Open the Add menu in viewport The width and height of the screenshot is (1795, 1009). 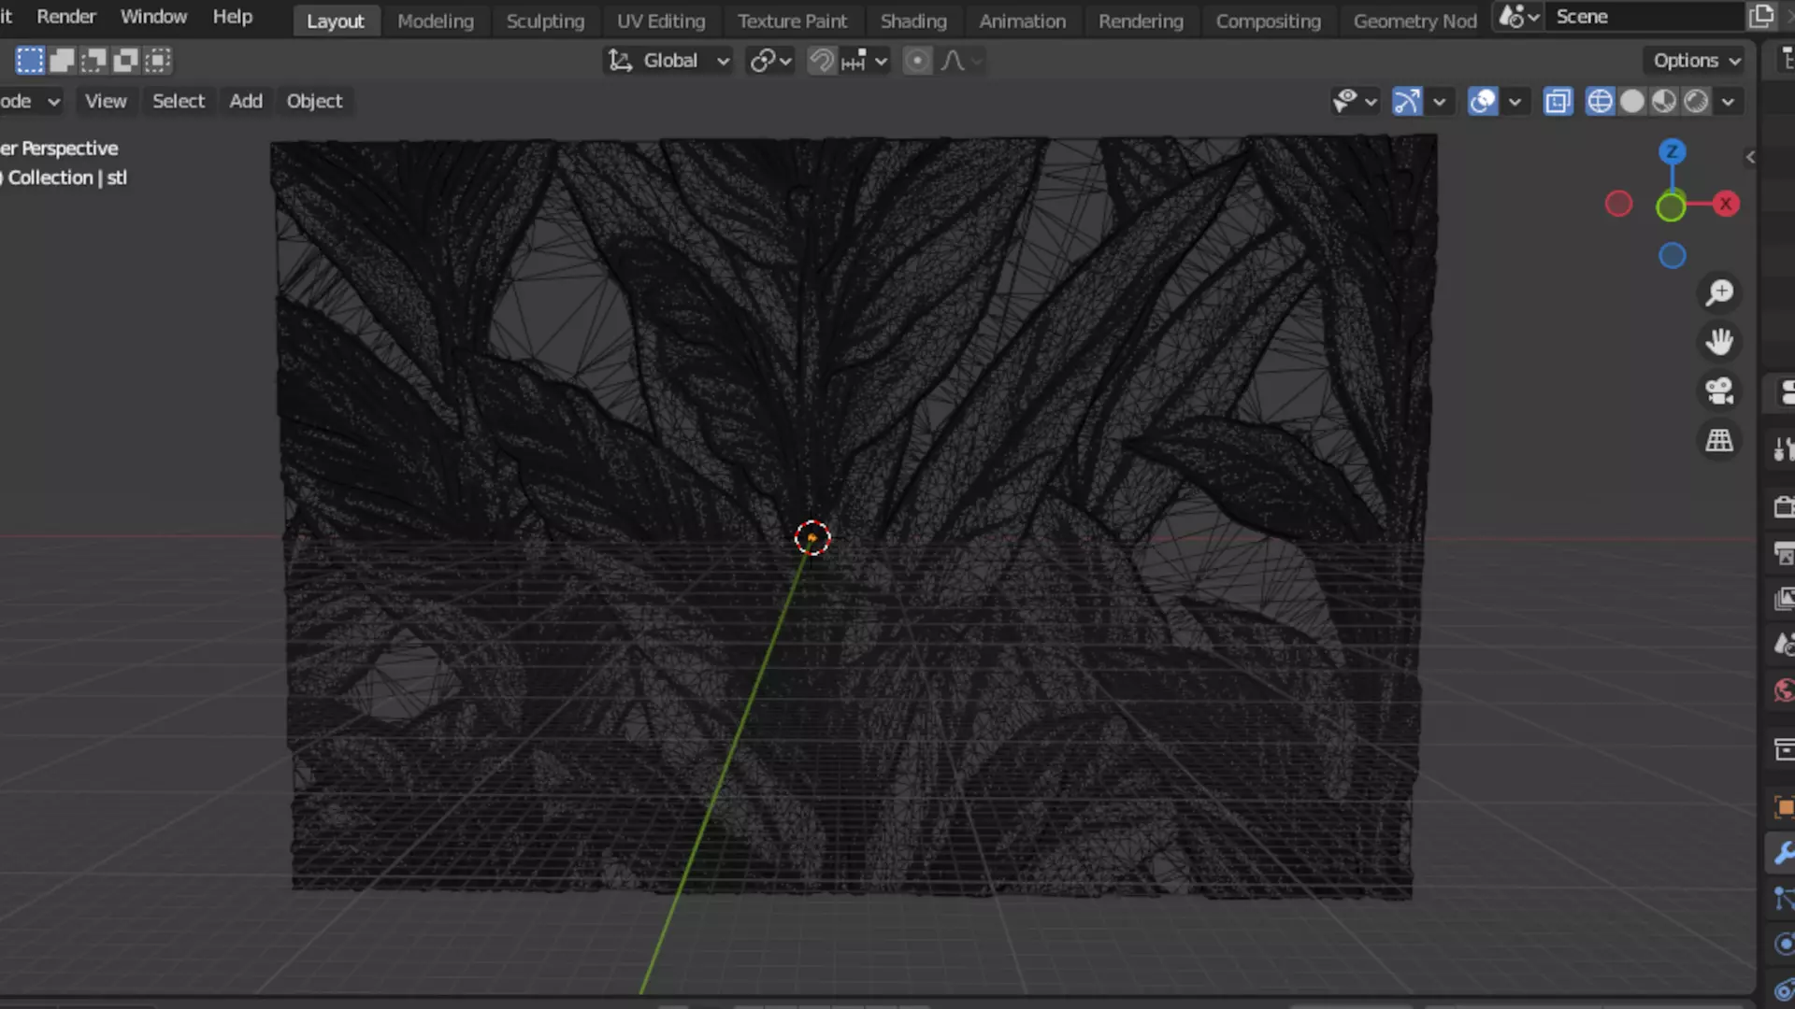(x=246, y=101)
